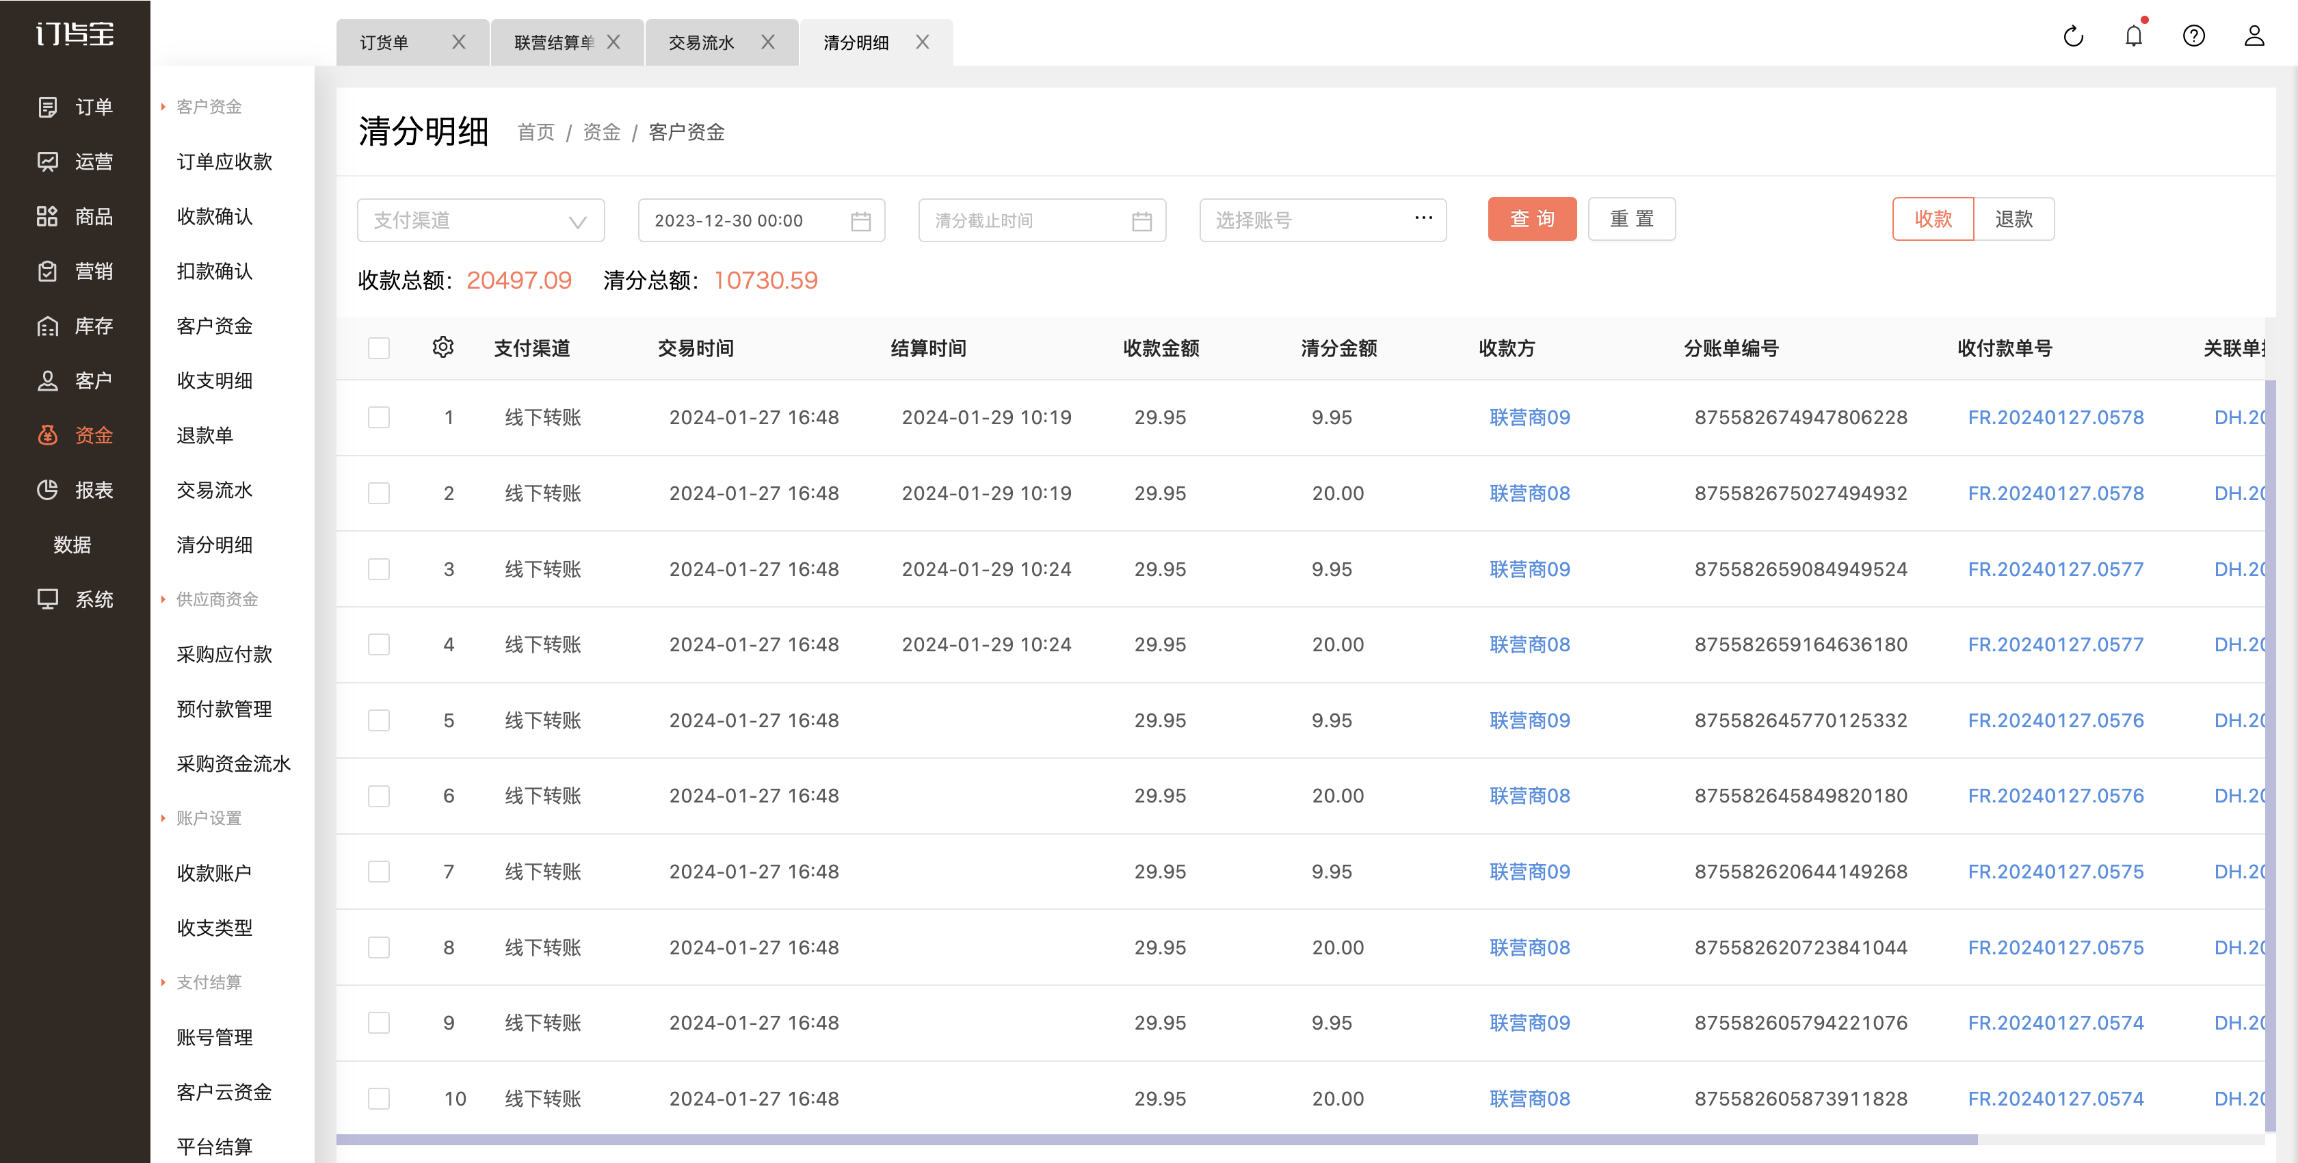Check the row 8 checkbox
2298x1163 pixels.
coord(379,947)
